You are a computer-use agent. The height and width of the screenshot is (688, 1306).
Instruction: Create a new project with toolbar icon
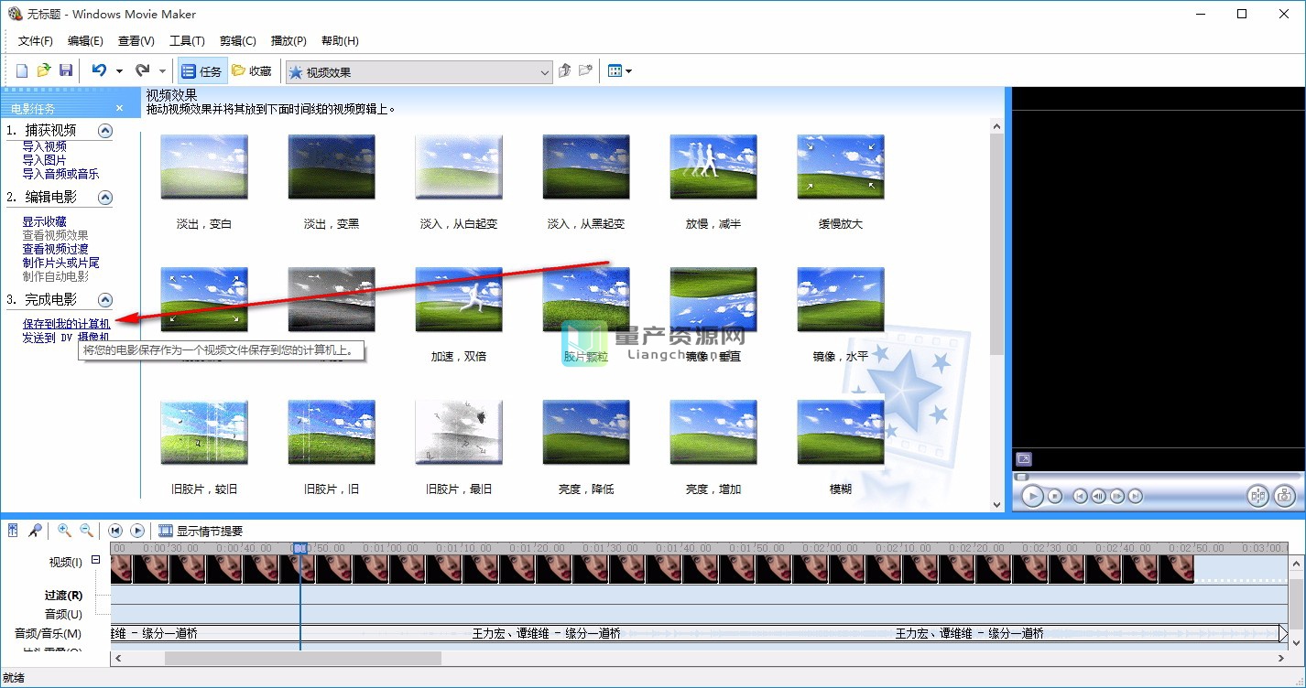tap(22, 70)
